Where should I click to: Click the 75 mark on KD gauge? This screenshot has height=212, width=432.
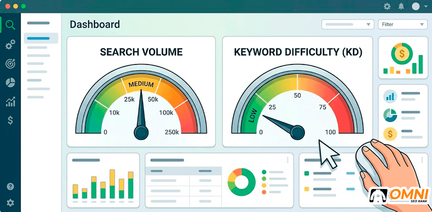(323, 107)
